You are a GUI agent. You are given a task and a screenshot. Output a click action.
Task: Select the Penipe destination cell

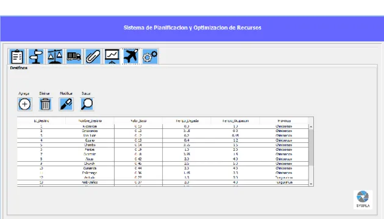click(90, 150)
